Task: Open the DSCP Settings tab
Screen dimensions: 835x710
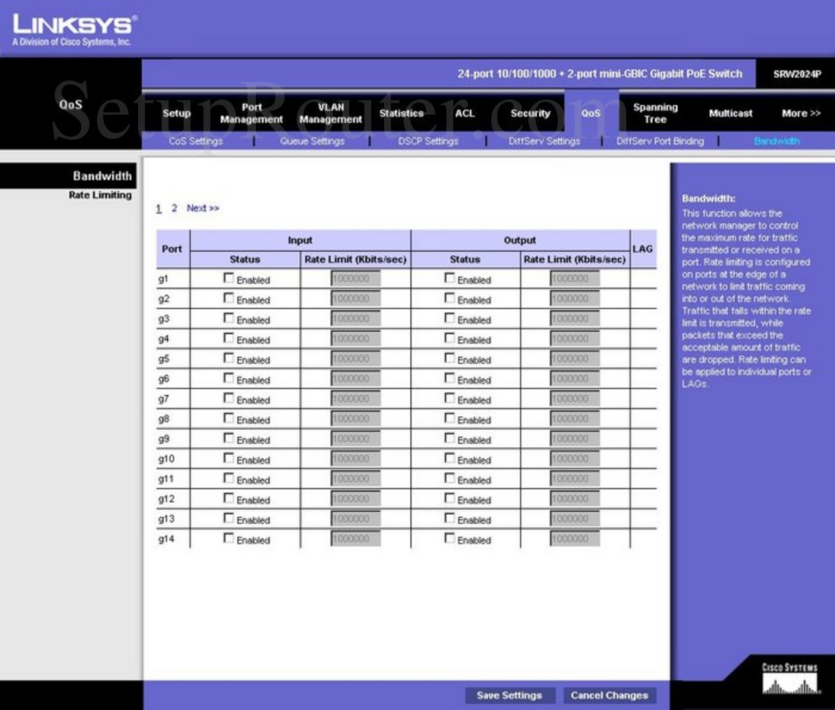Action: [427, 140]
